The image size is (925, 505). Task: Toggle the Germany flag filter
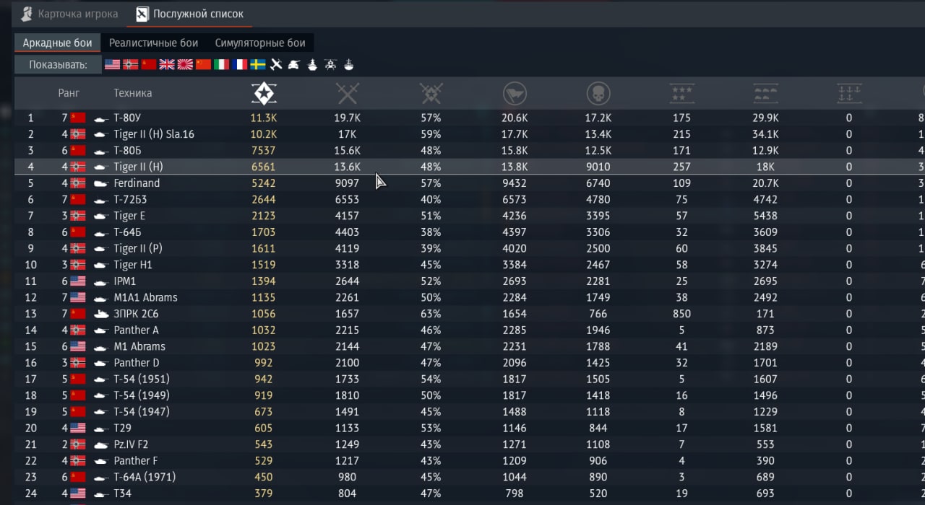click(x=131, y=65)
